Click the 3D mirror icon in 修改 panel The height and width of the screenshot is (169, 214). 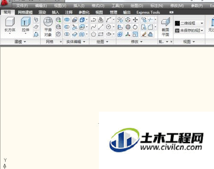pos(120,20)
